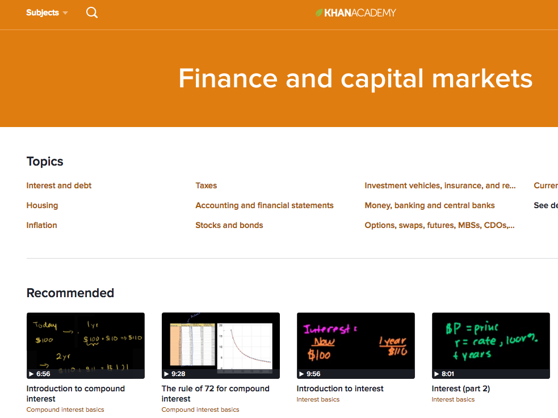
Task: Click the Topics section heading
Action: (x=45, y=162)
